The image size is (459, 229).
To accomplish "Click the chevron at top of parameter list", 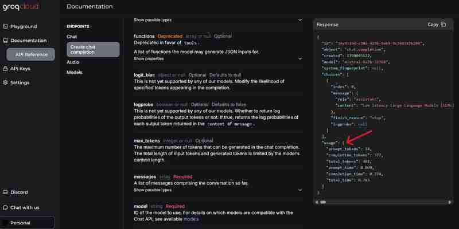I will tap(299, 20).
